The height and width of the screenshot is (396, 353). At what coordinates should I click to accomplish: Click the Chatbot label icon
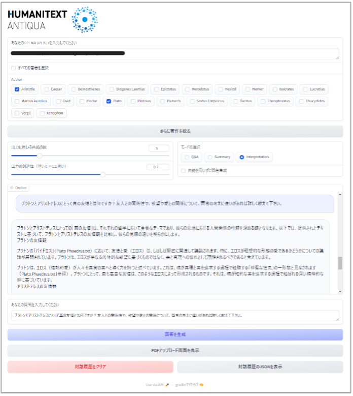[12, 188]
